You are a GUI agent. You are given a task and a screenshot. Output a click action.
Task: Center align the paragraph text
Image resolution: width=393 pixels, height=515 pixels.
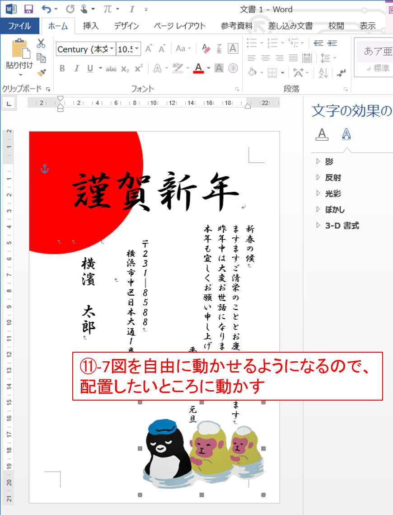[266, 58]
